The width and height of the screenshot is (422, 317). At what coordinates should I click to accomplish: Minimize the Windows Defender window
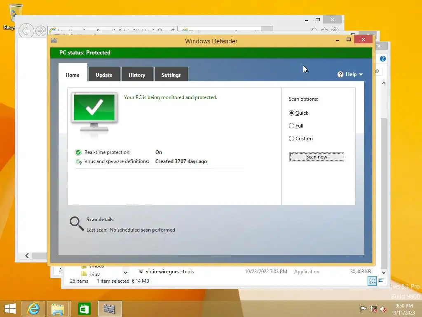pyautogui.click(x=338, y=40)
